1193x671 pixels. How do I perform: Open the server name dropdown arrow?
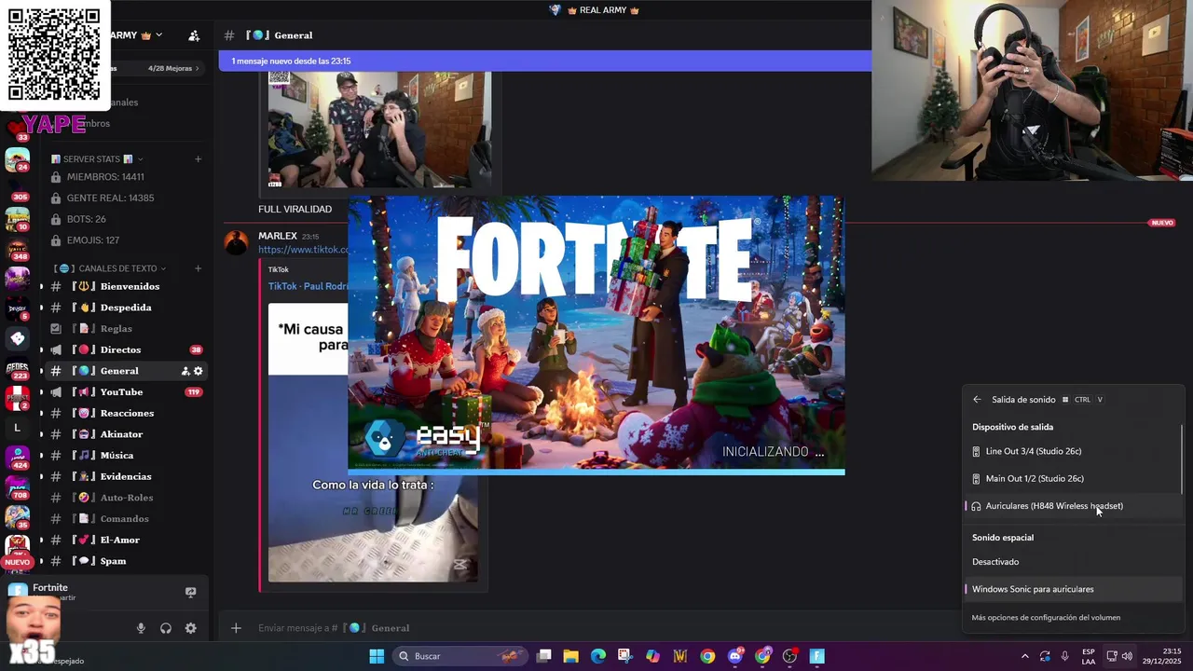pyautogui.click(x=158, y=34)
